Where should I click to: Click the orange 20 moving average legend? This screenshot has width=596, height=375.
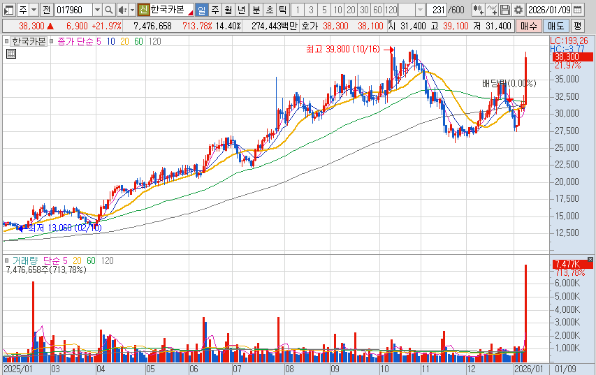(x=124, y=41)
